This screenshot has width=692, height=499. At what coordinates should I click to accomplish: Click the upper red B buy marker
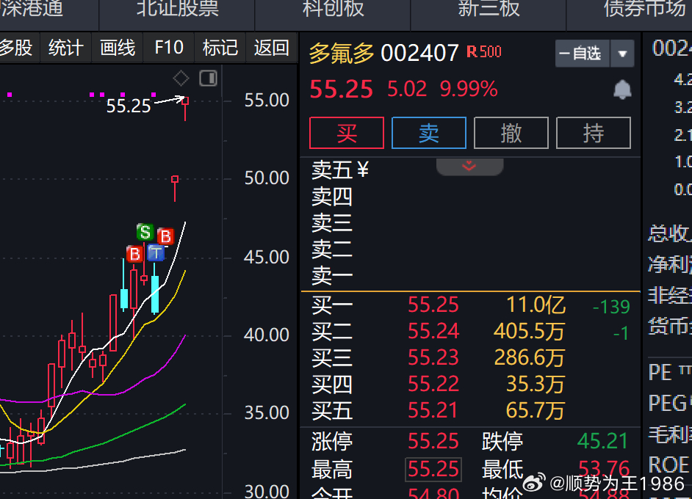[x=166, y=237]
